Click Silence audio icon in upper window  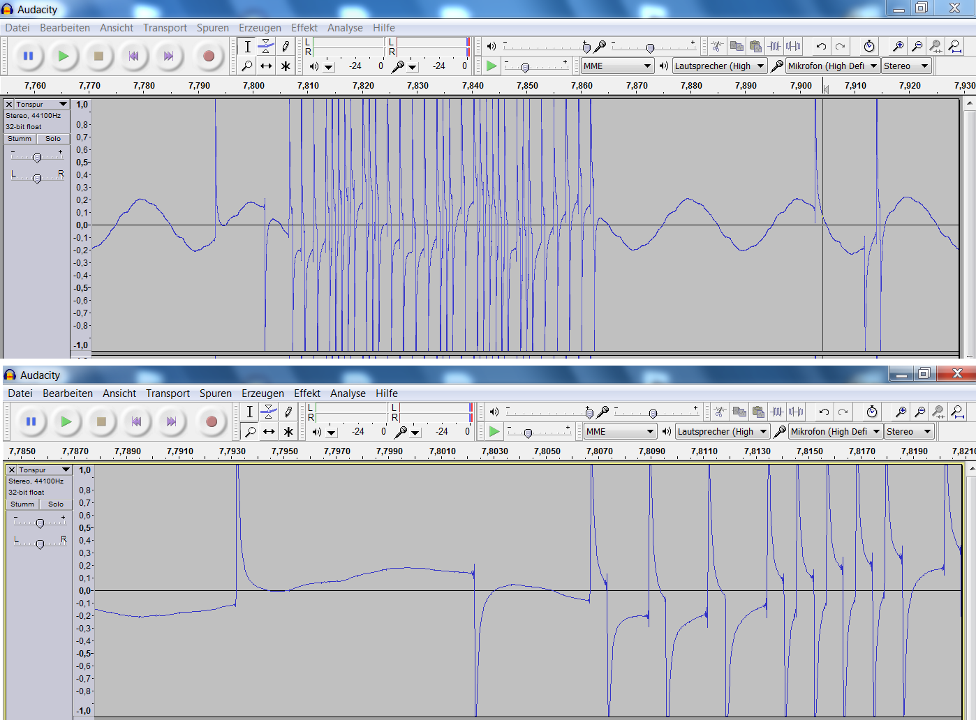click(x=793, y=46)
